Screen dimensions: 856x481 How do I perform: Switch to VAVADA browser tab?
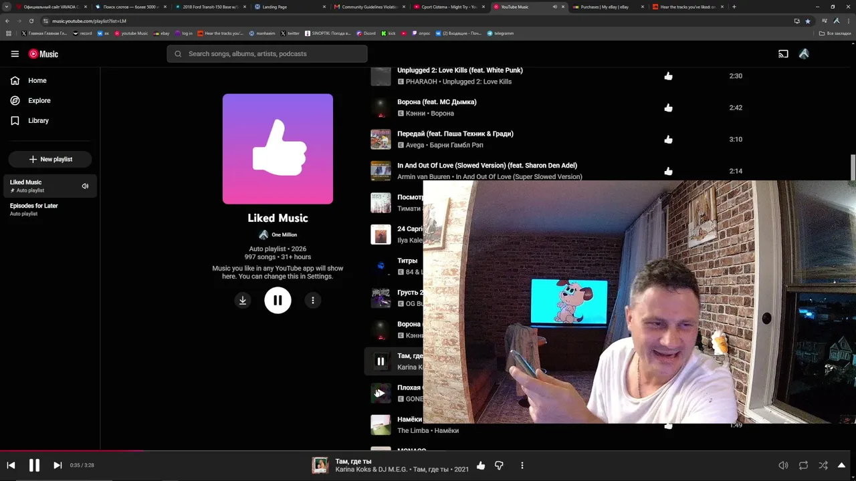point(51,7)
